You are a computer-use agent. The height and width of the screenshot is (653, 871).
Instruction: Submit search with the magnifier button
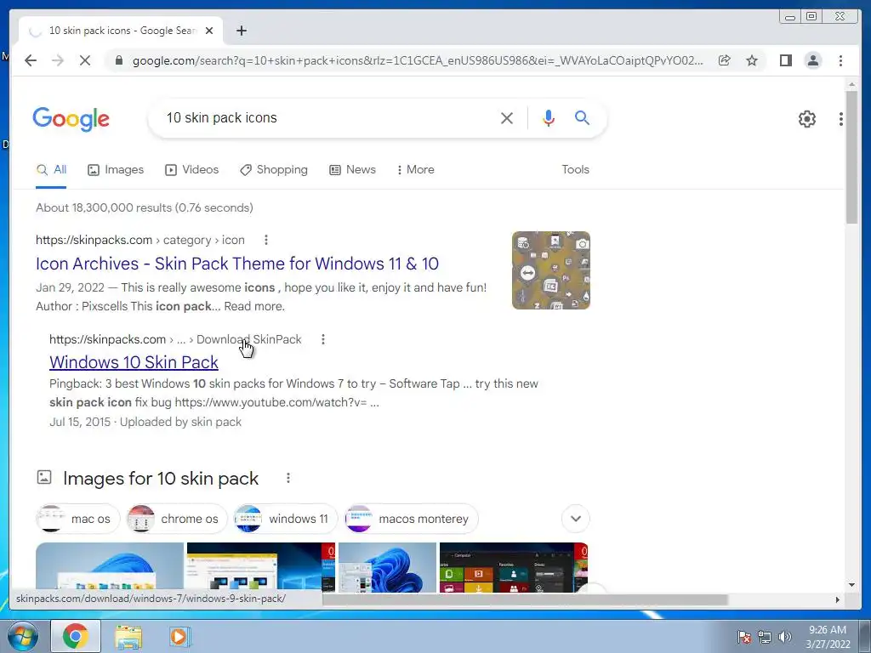coord(582,117)
